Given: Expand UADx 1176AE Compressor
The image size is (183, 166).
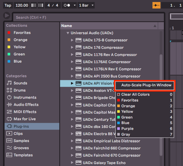Looking at the screenshot, I should tap(72, 62).
